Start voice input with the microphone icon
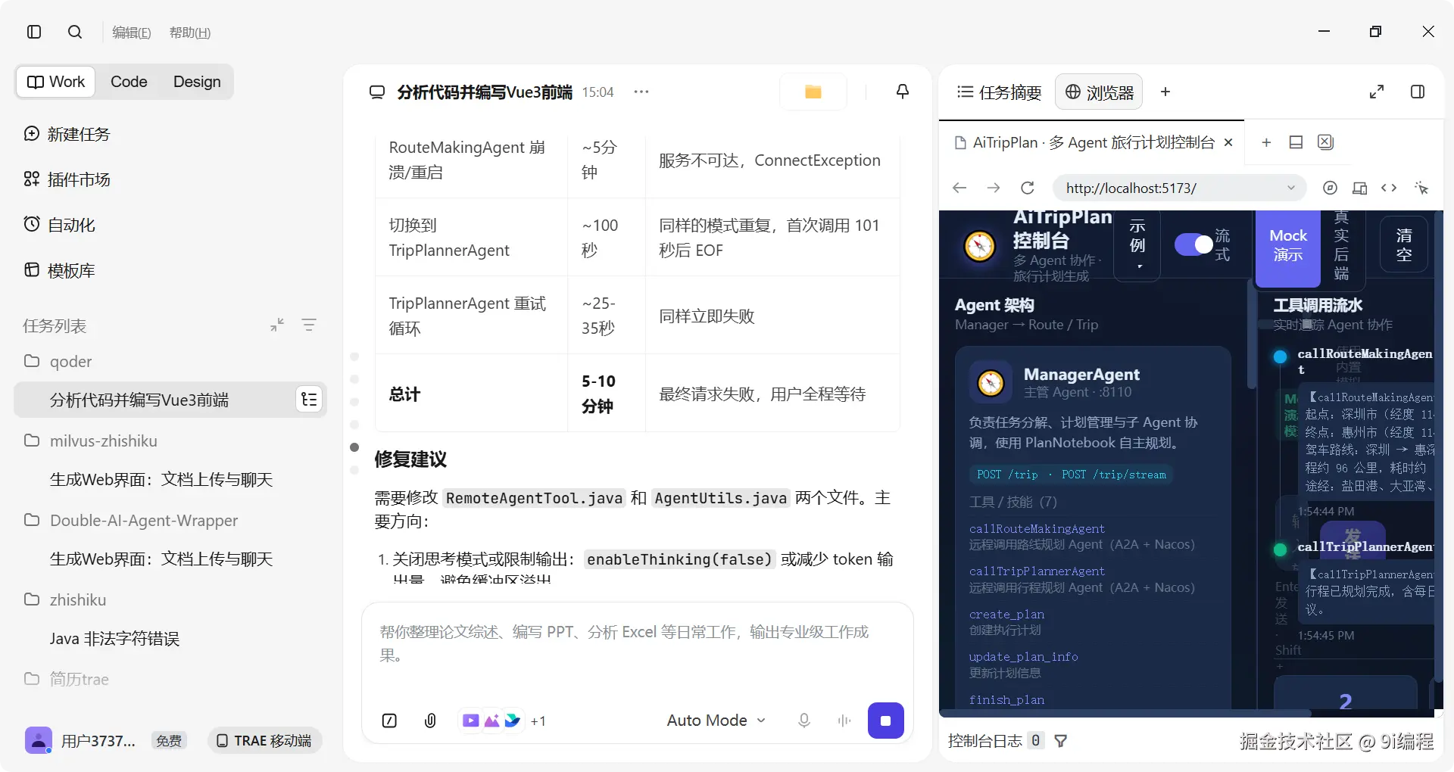Image resolution: width=1454 pixels, height=772 pixels. click(x=804, y=721)
